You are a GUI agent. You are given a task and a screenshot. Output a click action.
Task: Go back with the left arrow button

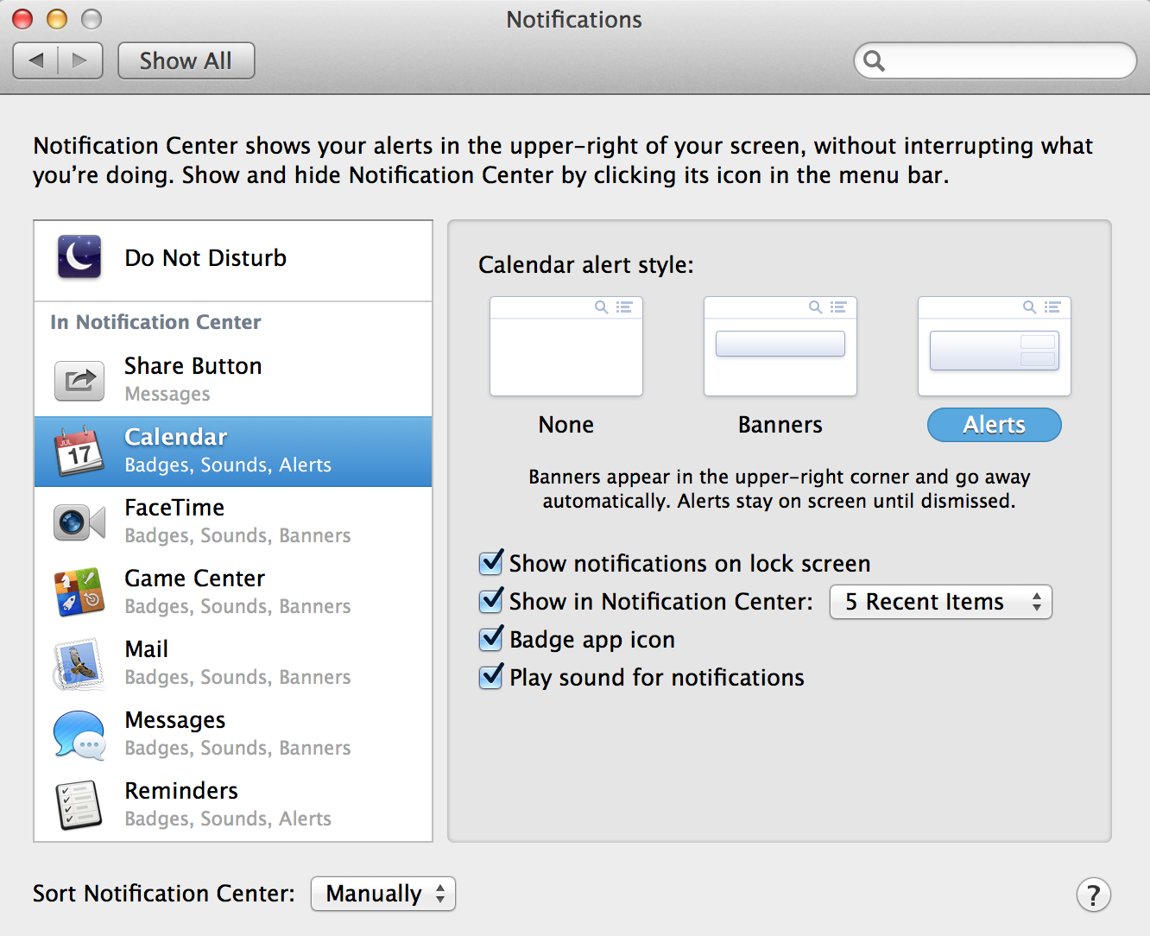[36, 60]
